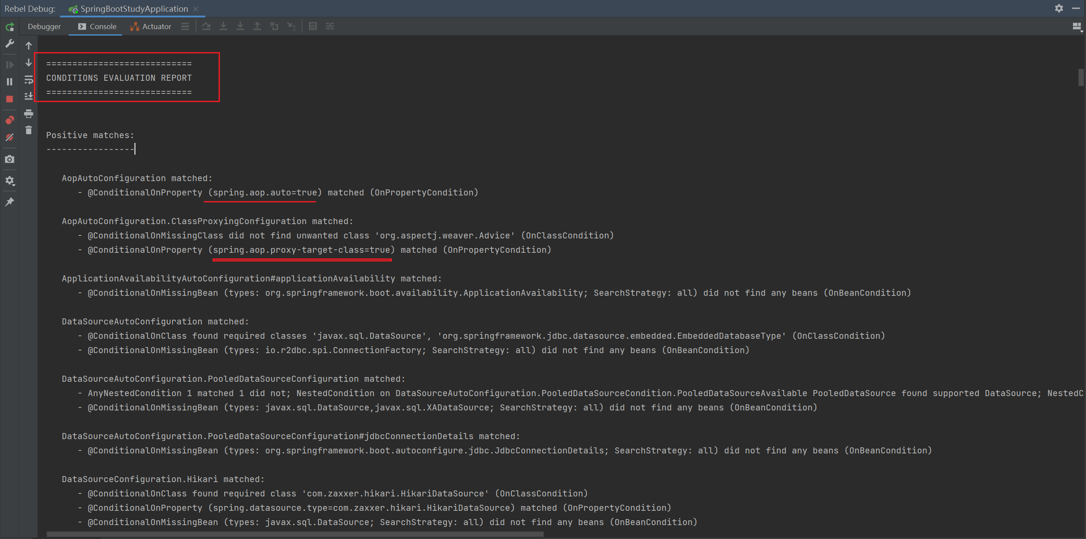
Task: Stop the application with the red square
Action: click(x=10, y=99)
